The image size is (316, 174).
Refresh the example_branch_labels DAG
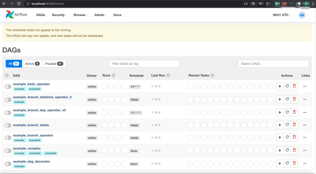[287, 125]
